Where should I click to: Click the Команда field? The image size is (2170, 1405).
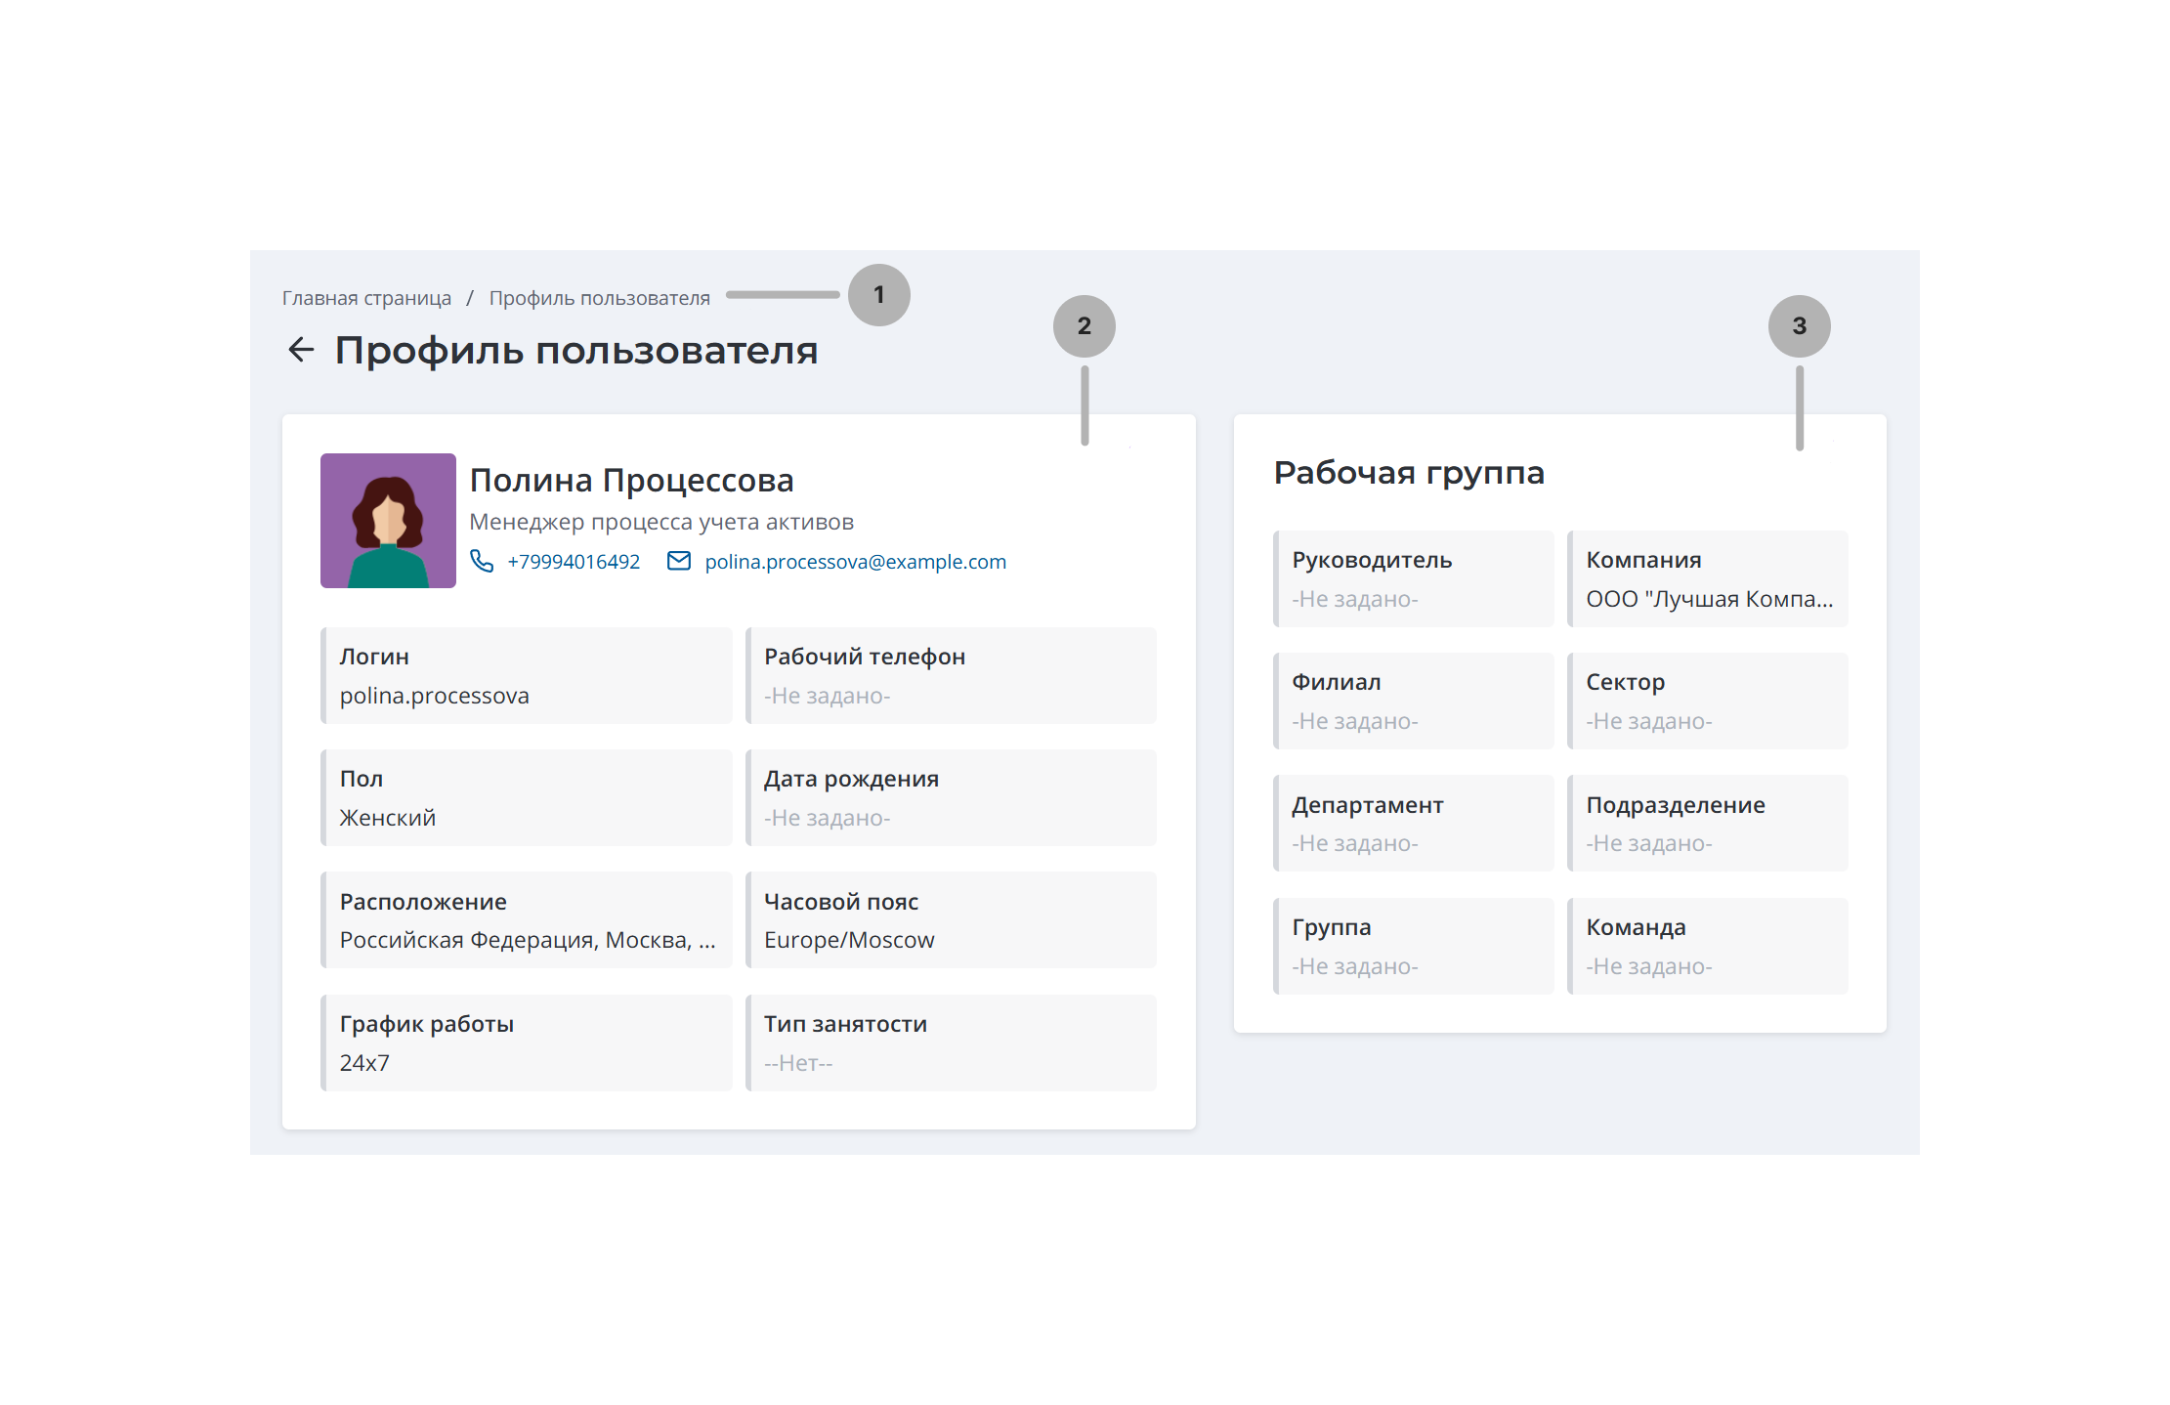(x=1707, y=946)
